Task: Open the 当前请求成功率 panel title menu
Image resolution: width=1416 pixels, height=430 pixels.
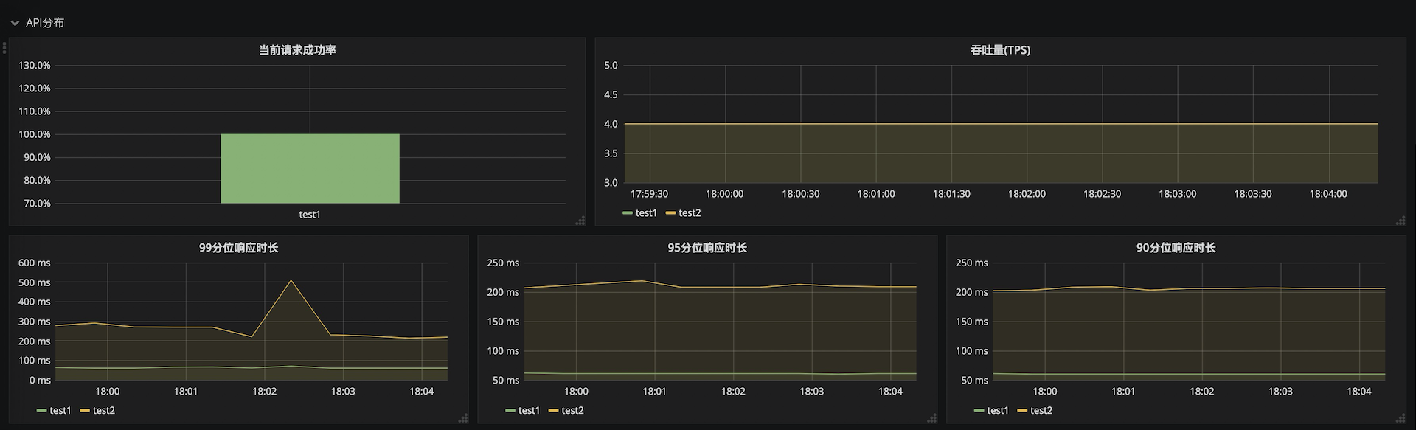Action: [297, 50]
